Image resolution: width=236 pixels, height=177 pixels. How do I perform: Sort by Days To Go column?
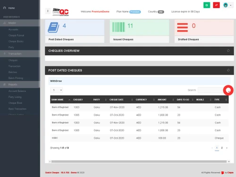(185, 100)
